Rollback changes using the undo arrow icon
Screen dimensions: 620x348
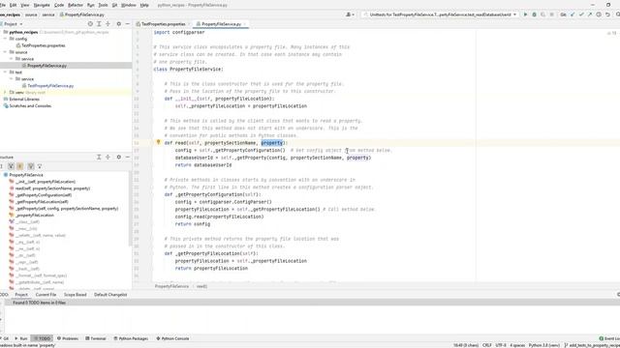(x=607, y=14)
